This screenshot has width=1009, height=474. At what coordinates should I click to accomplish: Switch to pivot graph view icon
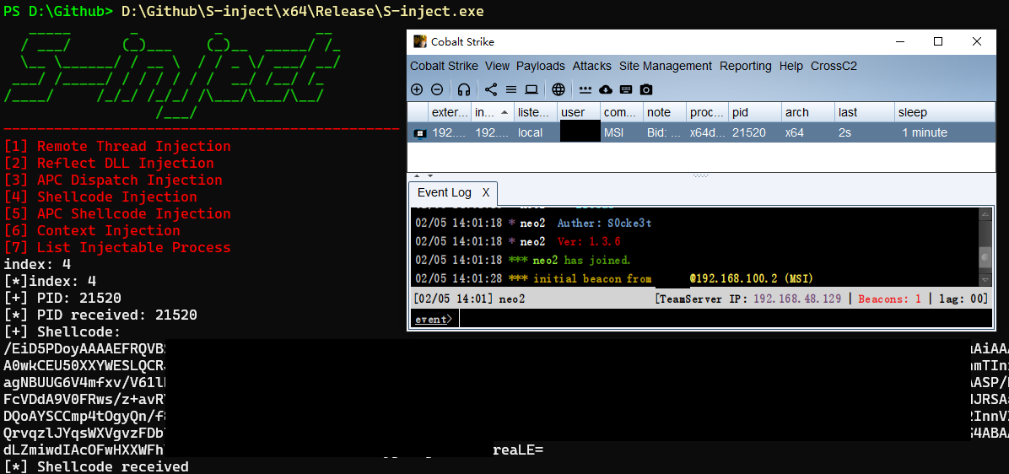coord(491,89)
